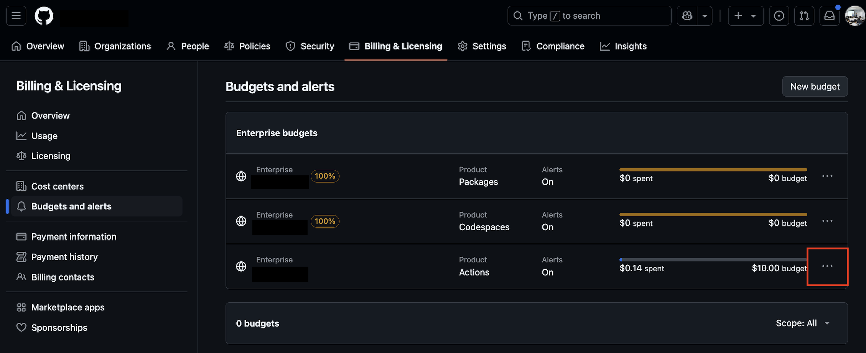Screen dimensions: 866x353
Task: Switch to the Insights tab
Action: [623, 46]
